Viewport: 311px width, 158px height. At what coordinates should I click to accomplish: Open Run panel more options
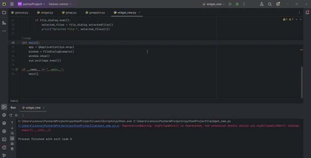tap(23, 115)
